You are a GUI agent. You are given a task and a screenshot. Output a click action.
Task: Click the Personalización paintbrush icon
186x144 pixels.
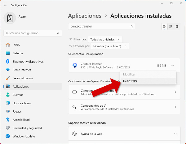pyautogui.click(x=8, y=78)
